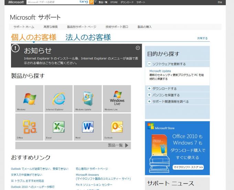
Task: Open サポート in the top bar
Action: point(141,2)
